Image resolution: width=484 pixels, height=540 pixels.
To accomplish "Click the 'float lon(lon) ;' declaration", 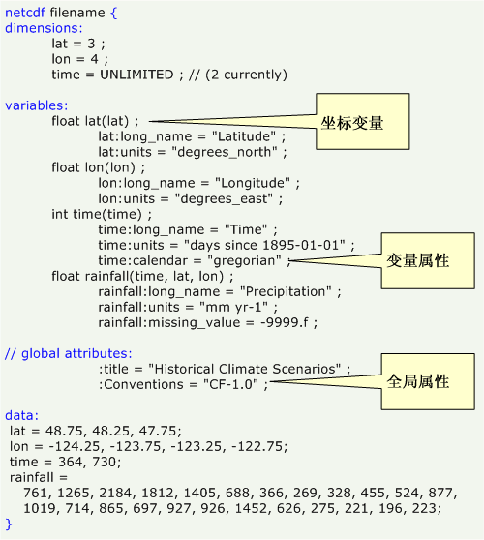I will tap(98, 167).
